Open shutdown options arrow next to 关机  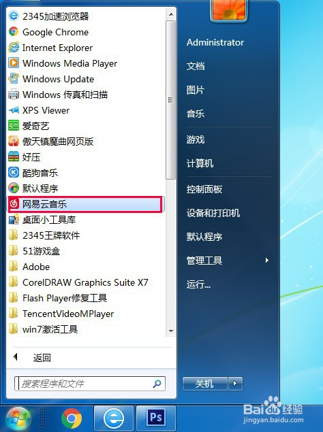coord(235,383)
